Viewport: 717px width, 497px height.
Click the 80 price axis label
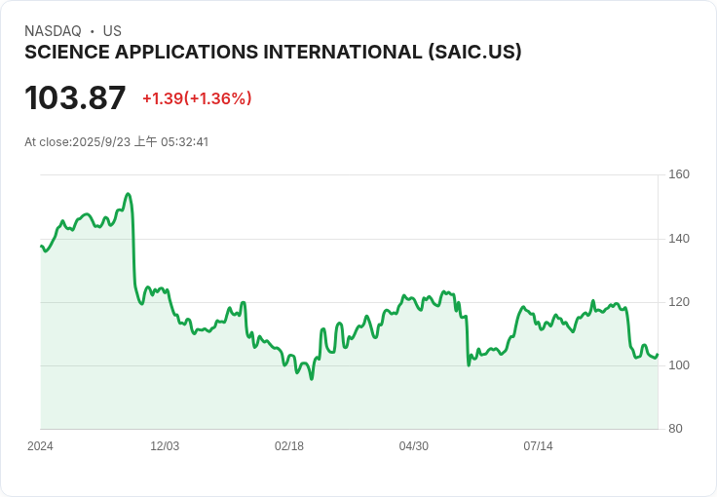(675, 429)
